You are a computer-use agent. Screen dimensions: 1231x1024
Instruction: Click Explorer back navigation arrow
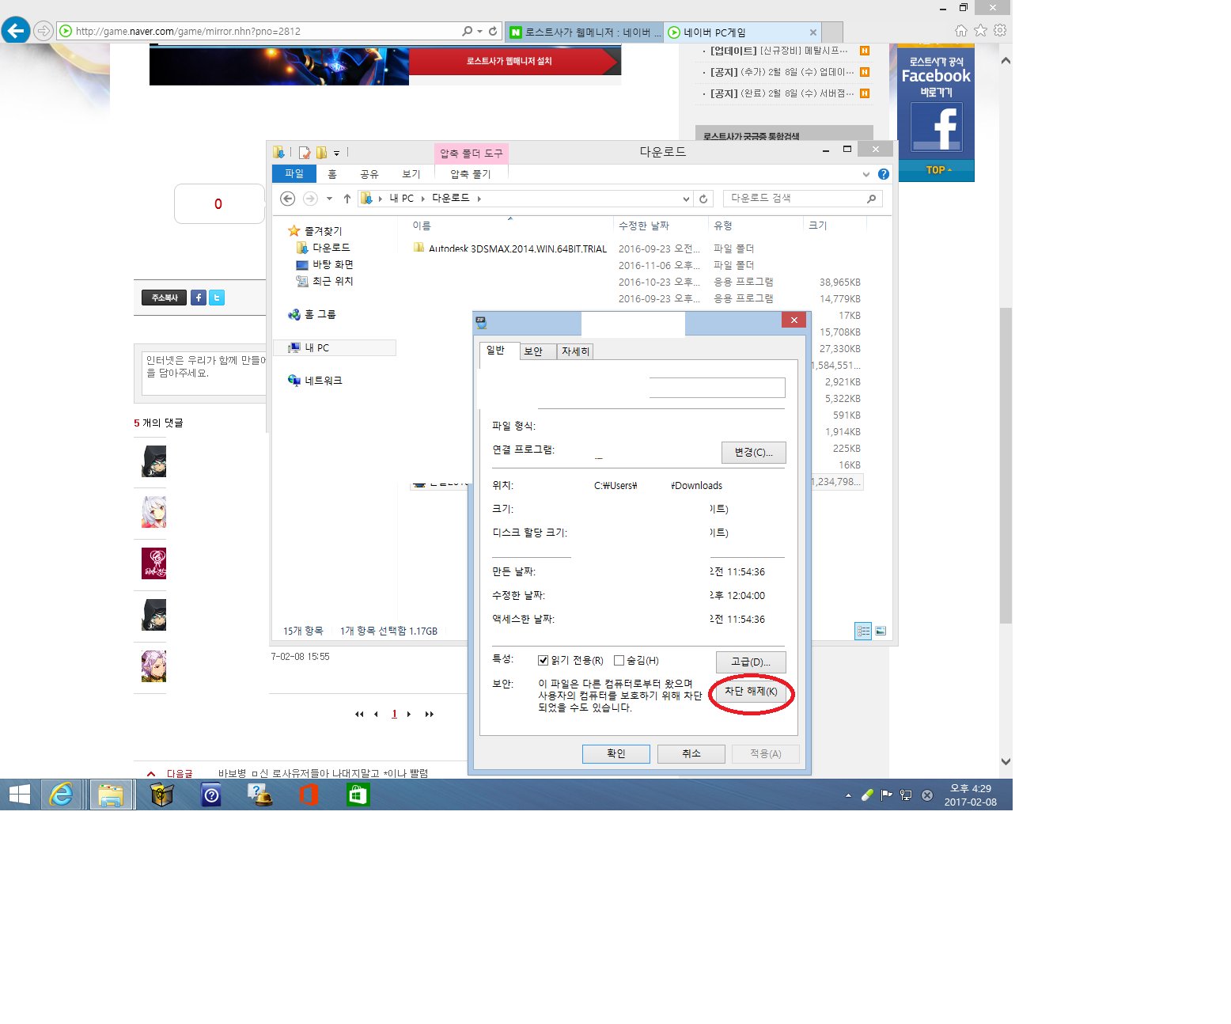[288, 199]
